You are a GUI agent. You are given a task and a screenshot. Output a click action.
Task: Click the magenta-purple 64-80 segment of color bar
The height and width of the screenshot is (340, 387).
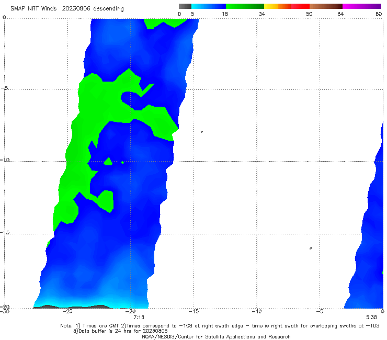[362, 6]
